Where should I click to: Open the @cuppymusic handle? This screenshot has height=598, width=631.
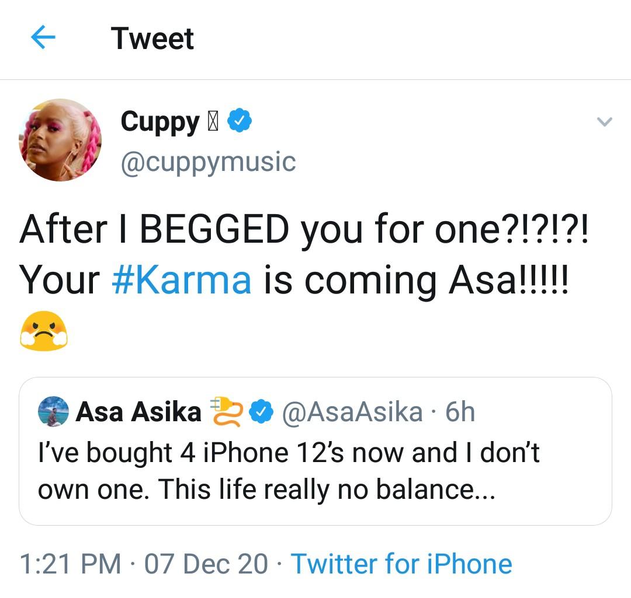coord(208,161)
